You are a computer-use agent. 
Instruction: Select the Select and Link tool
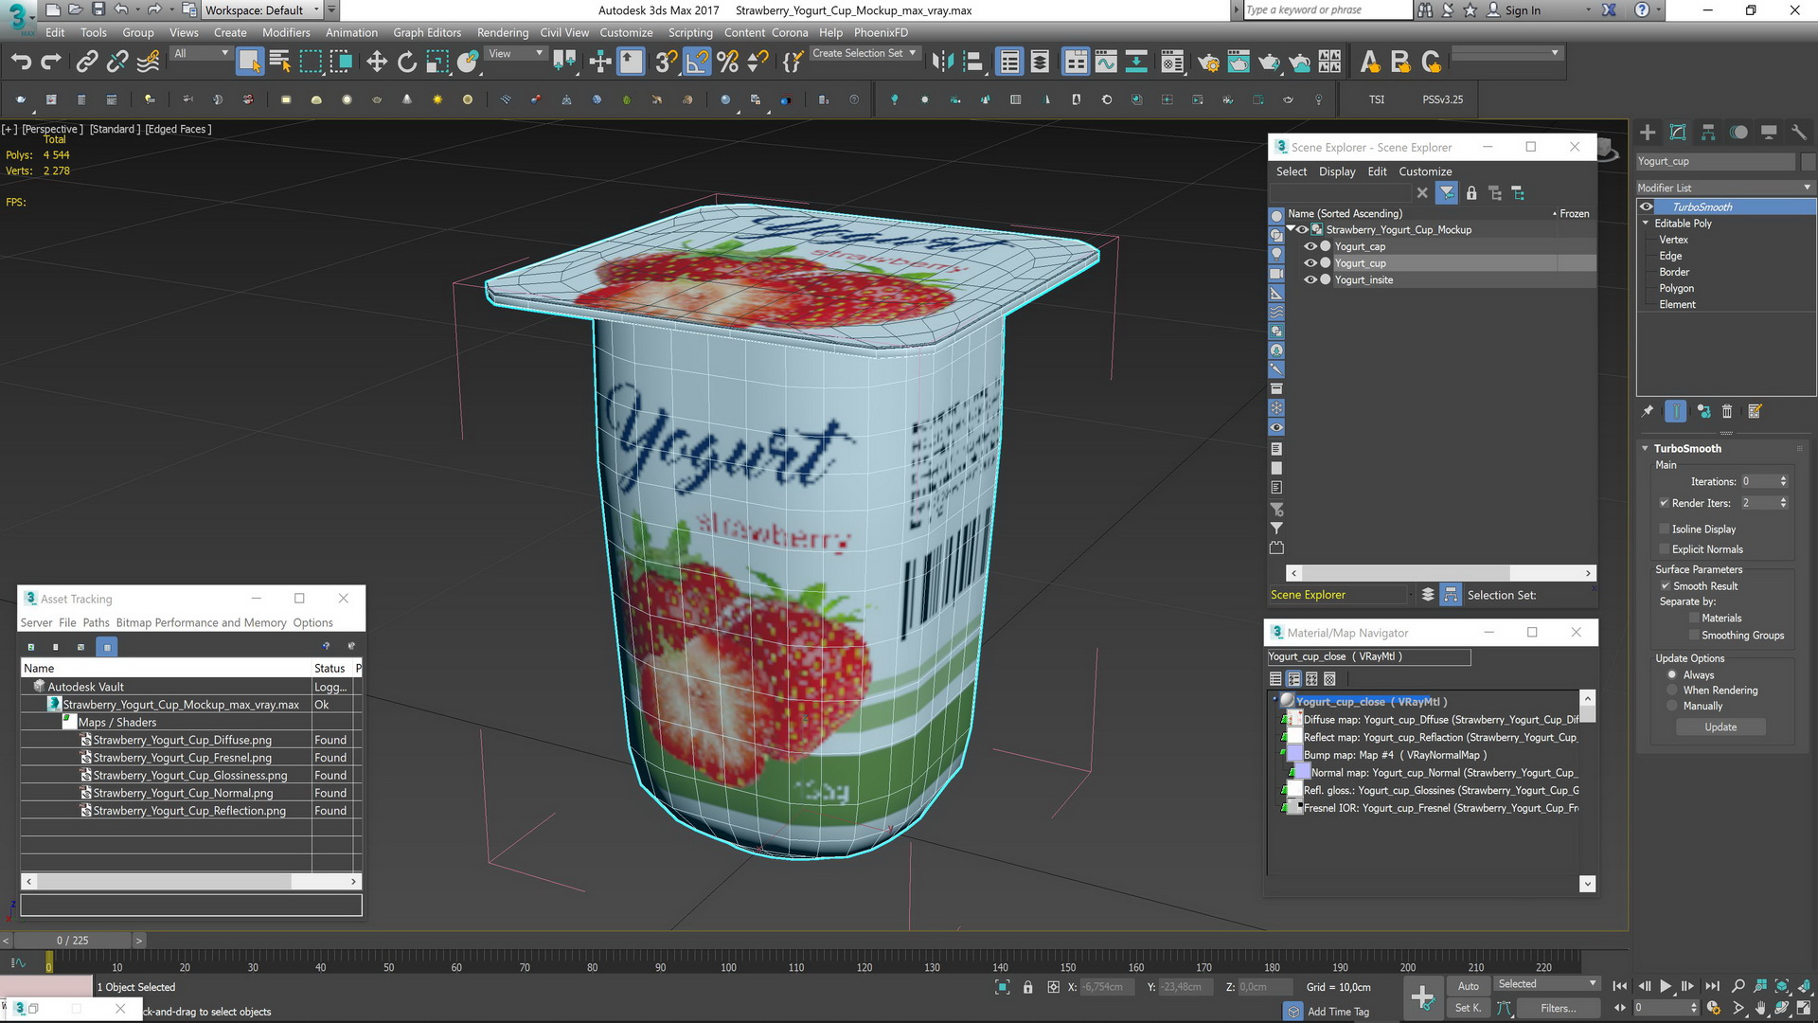87,63
